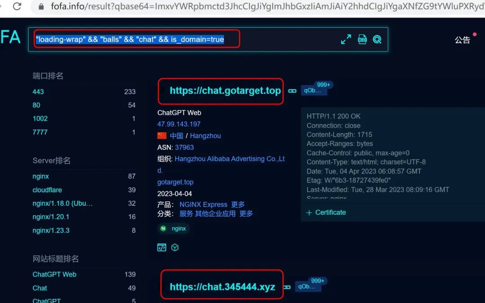Click the nginx tag chip
The image size is (485, 303).
click(x=173, y=229)
